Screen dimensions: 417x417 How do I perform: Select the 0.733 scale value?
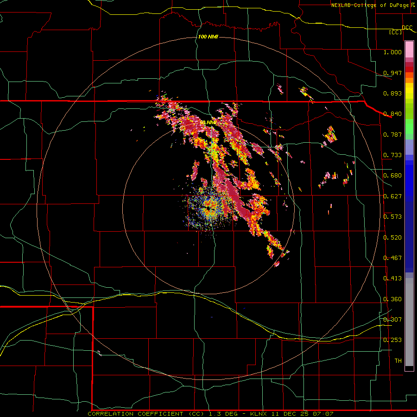pos(392,155)
